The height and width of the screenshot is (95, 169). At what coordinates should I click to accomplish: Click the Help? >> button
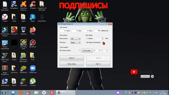(x=98, y=64)
